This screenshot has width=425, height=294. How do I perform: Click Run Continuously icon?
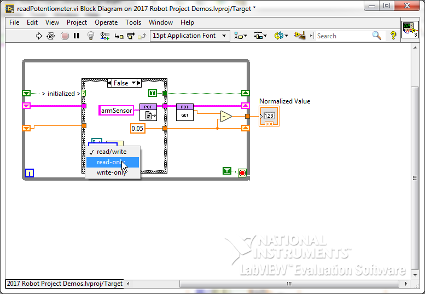pyautogui.click(x=51, y=36)
